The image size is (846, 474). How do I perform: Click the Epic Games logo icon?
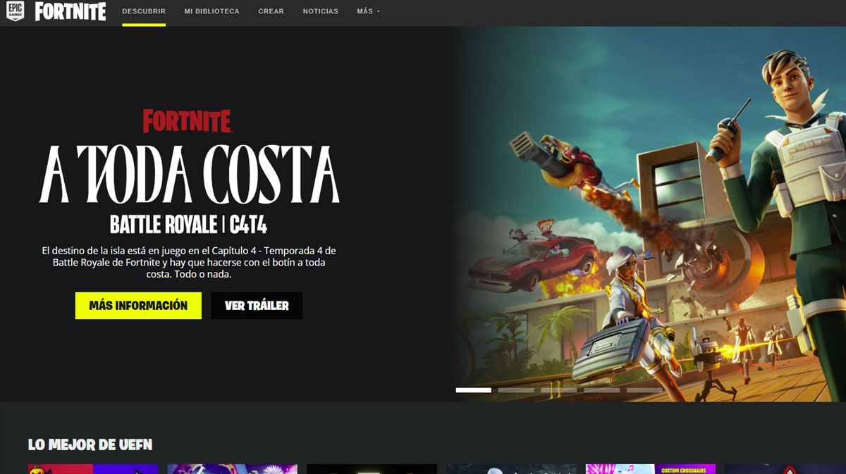[15, 11]
